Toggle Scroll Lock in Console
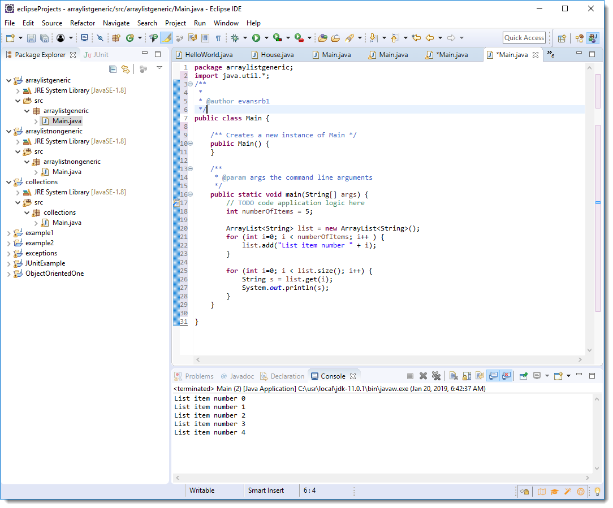Viewport: 613px width, 508px height. pos(467,376)
